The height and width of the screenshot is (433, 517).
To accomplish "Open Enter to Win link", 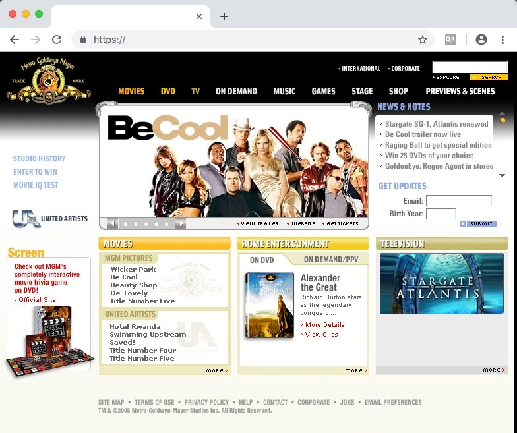I will [35, 171].
